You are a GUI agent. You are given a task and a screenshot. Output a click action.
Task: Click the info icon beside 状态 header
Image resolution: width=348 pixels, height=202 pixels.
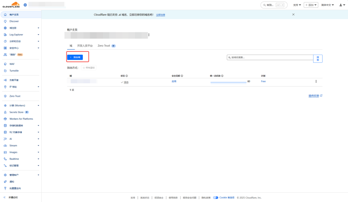127,76
